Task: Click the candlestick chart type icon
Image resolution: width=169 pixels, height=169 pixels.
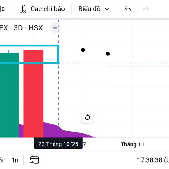Action: [x=3, y=9]
